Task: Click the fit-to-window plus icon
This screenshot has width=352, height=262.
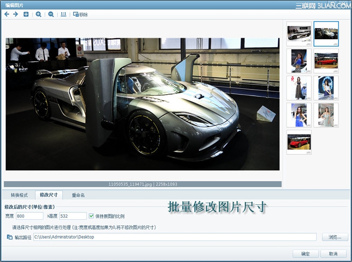Action: pos(26,14)
